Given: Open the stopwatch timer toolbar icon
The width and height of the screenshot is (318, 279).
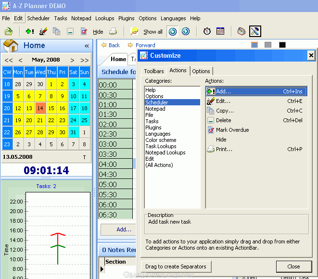Looking at the screenshot, I should pos(207,31).
